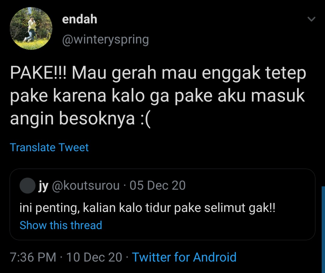Open the quoted text starting ini penting
The height and width of the screenshot is (273, 325).
147,208
